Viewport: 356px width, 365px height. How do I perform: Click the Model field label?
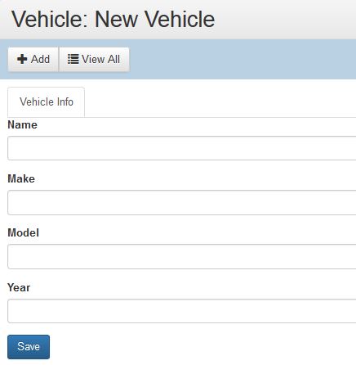24,232
